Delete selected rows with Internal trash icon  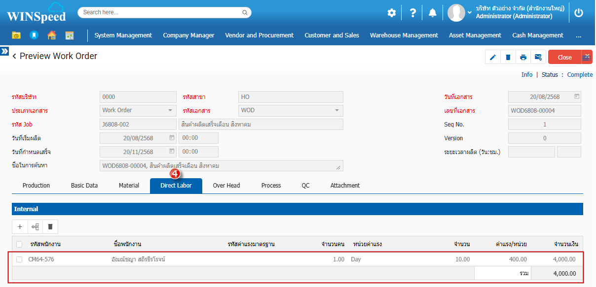[50, 227]
